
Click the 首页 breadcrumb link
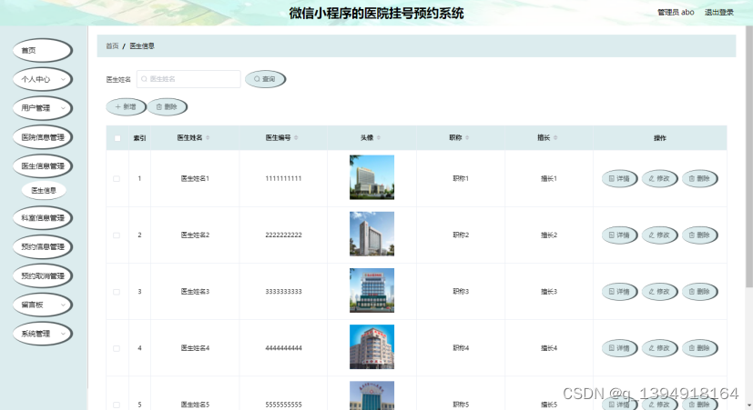tap(112, 46)
